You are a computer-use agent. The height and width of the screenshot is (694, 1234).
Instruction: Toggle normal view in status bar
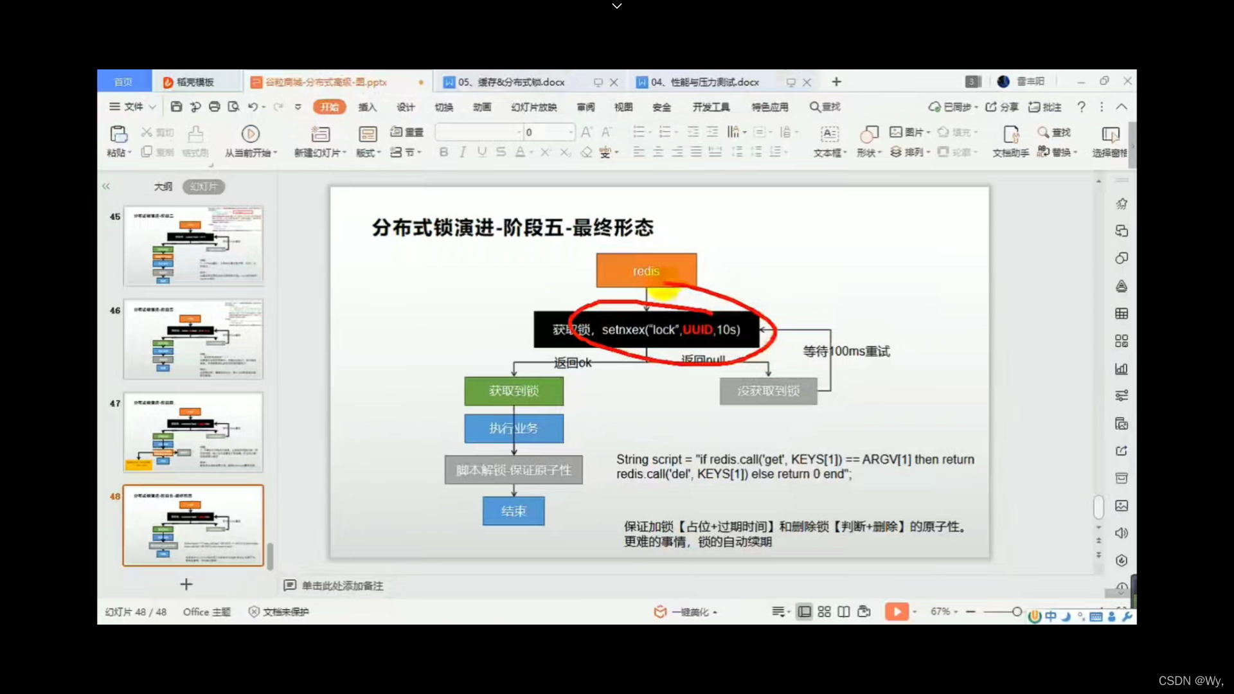click(x=804, y=612)
